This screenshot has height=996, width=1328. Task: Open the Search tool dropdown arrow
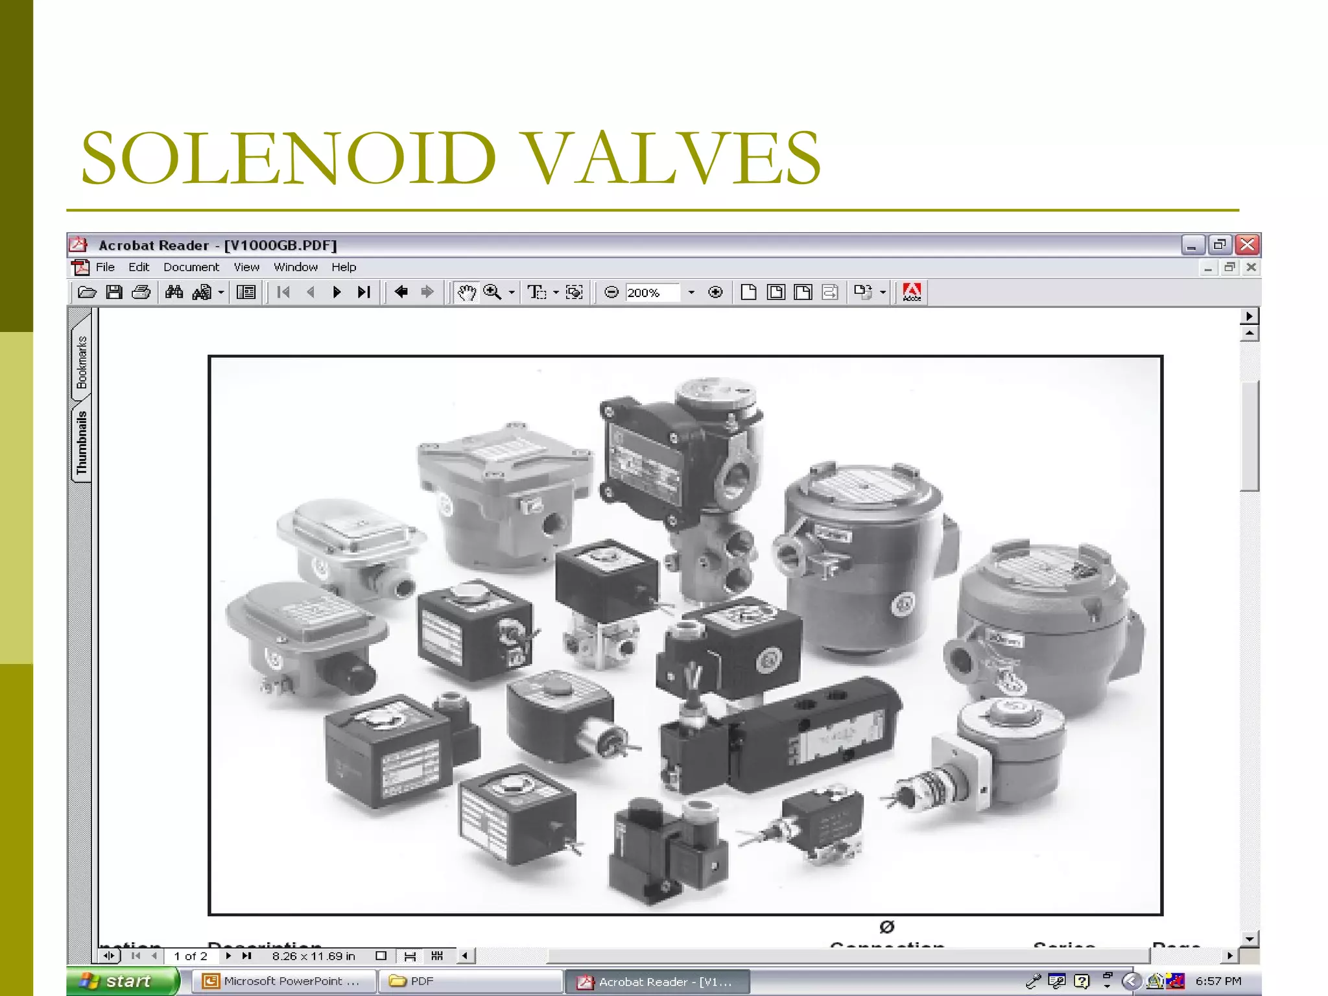click(221, 292)
